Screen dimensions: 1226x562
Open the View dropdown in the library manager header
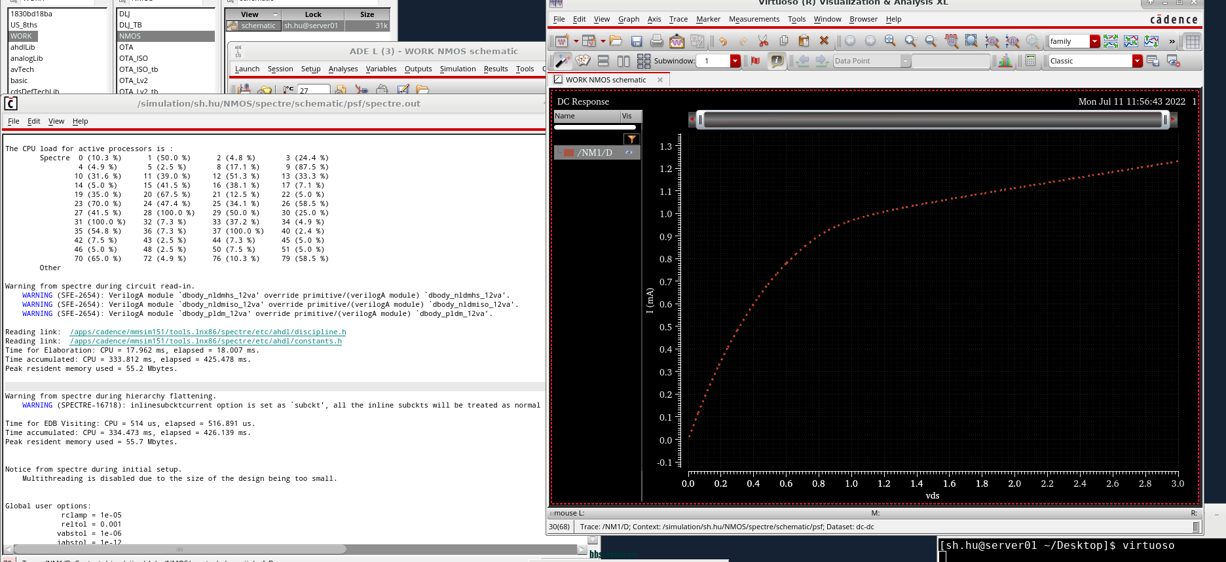276,14
